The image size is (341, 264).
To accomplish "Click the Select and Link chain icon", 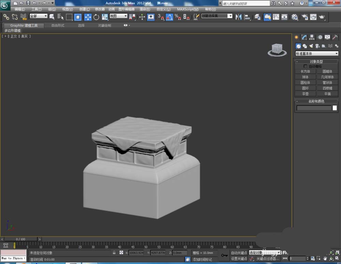I will 6,17.
